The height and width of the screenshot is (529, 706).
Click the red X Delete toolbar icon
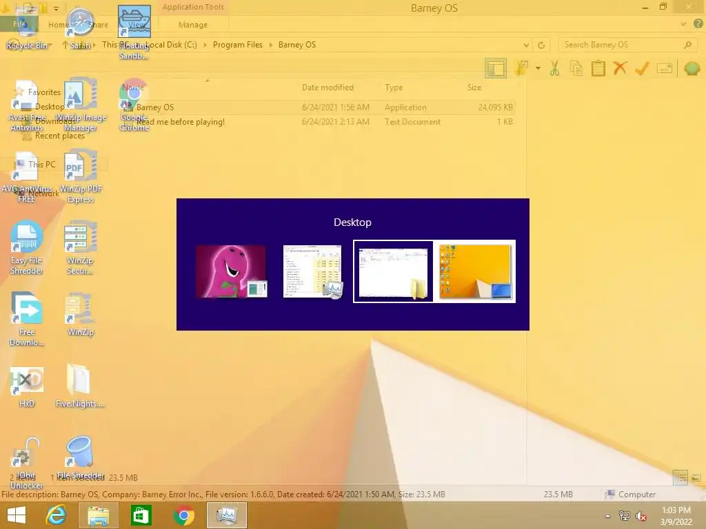620,68
